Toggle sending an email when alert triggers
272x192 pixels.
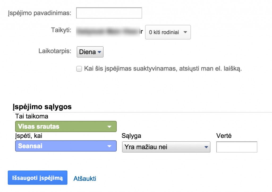click(79, 69)
